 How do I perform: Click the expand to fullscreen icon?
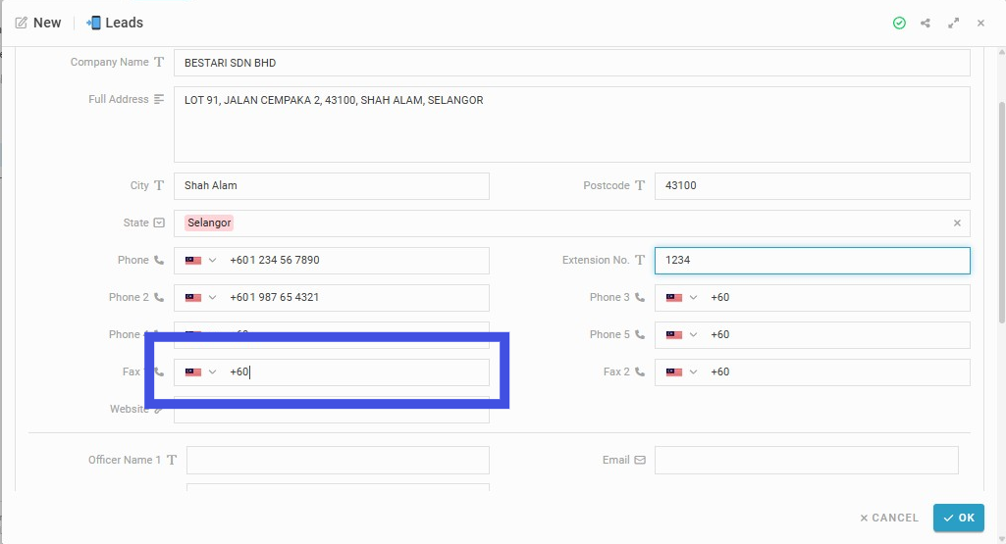point(953,24)
